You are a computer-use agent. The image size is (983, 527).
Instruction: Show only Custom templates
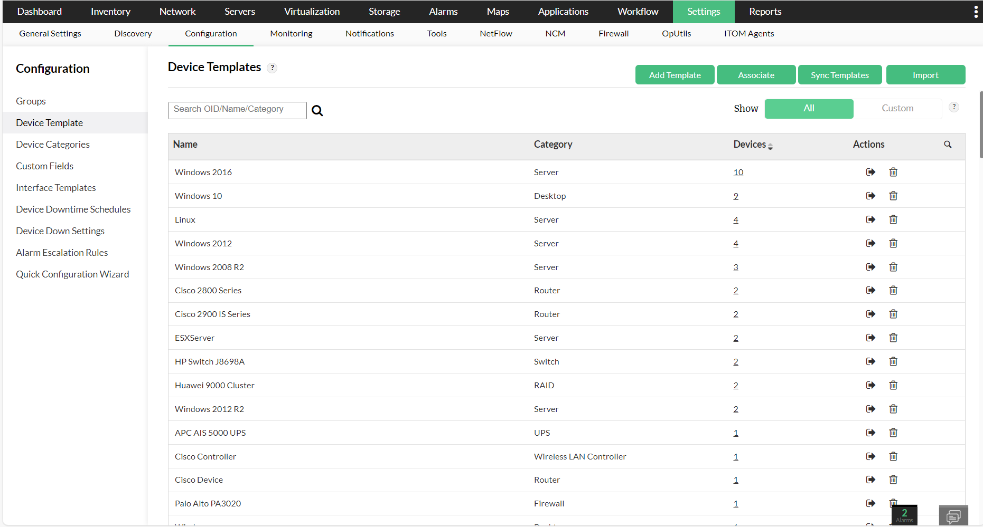coord(897,108)
